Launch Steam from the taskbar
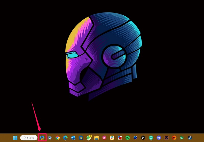 pyautogui.click(x=190, y=138)
